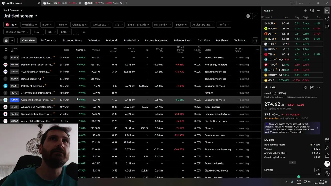Switch to the Valuation tab

(x=94, y=40)
